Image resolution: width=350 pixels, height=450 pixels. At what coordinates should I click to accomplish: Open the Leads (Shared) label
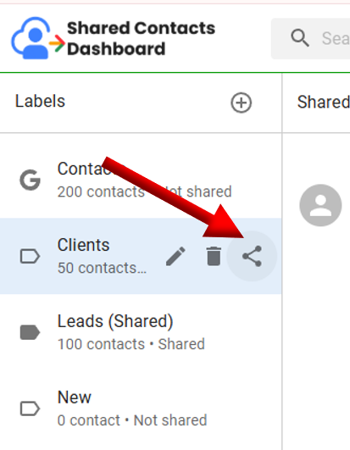point(141,332)
